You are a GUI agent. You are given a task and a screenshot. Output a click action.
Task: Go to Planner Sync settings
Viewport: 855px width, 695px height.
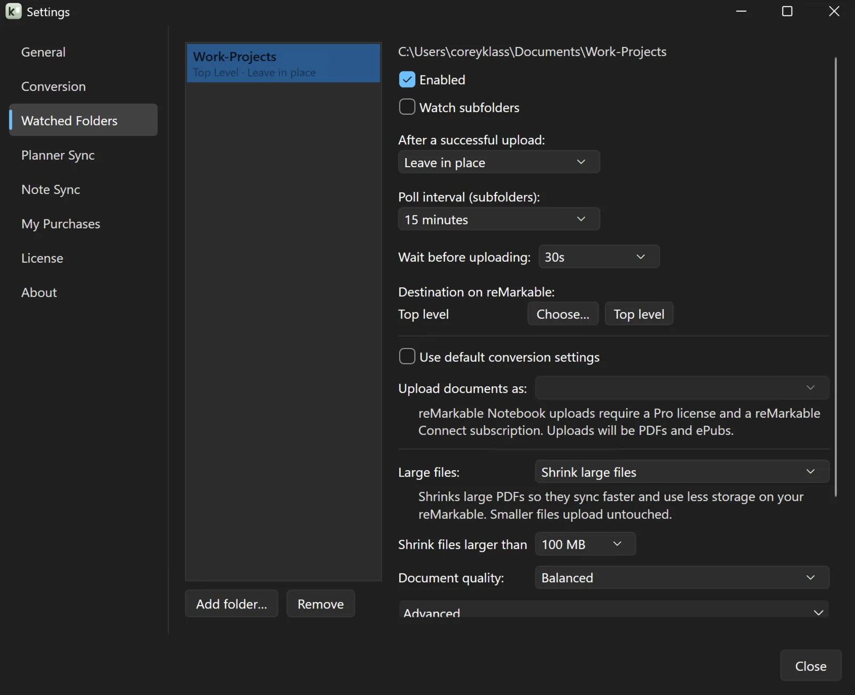(x=83, y=155)
